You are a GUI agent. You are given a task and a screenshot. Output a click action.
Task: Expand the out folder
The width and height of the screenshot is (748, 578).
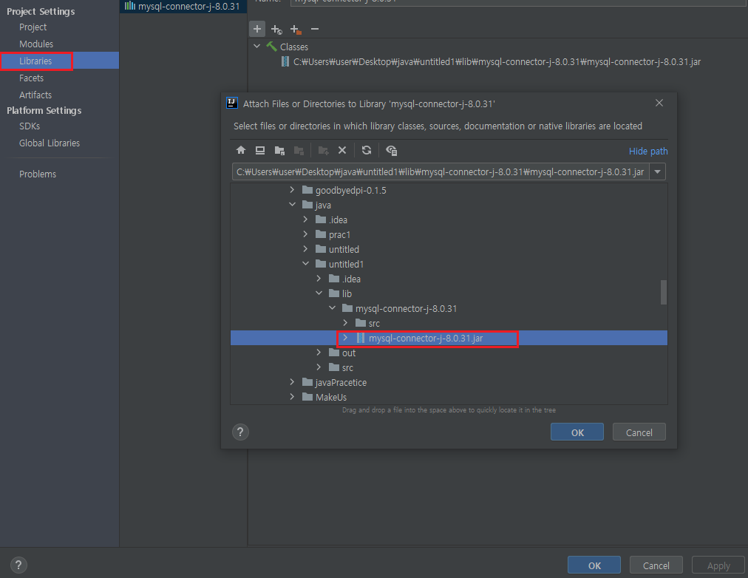pos(319,353)
